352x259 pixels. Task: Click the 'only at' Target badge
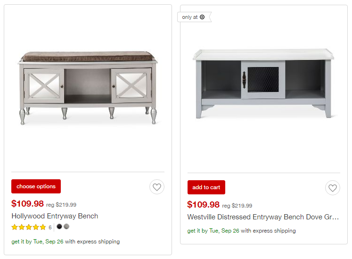(x=193, y=17)
